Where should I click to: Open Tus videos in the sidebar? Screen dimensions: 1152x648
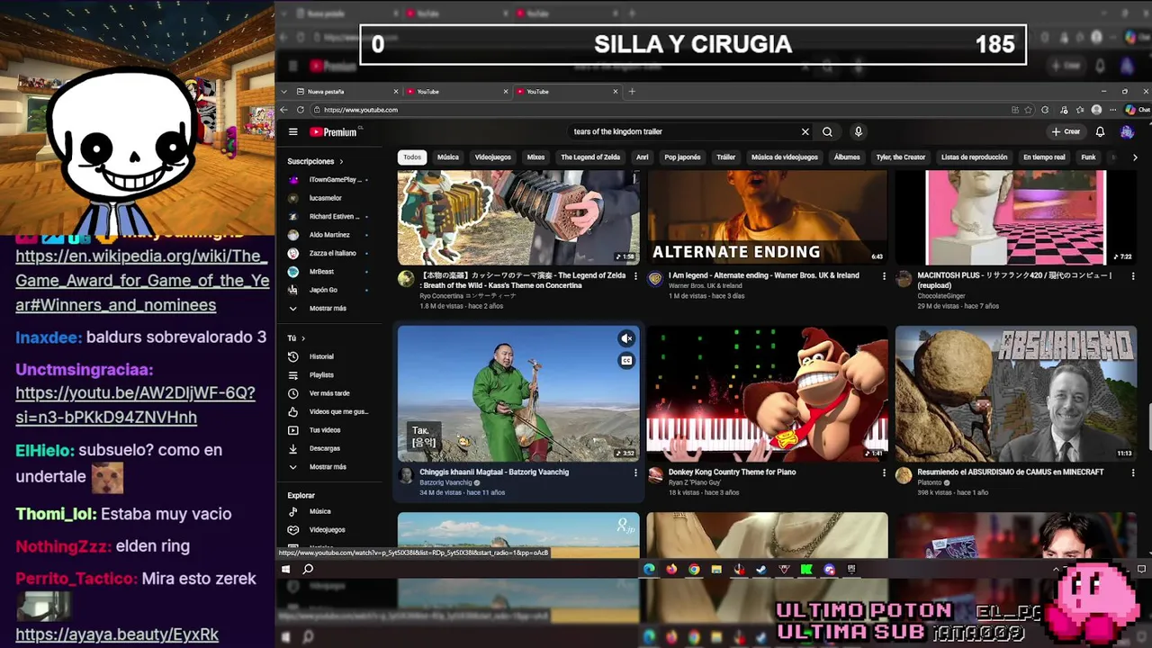coord(324,430)
